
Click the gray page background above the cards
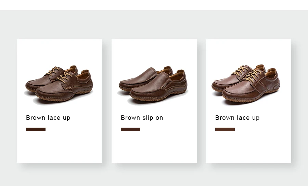pos(154,25)
